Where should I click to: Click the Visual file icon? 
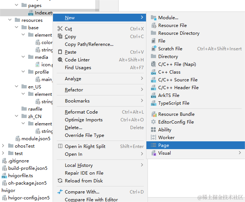click(153, 153)
